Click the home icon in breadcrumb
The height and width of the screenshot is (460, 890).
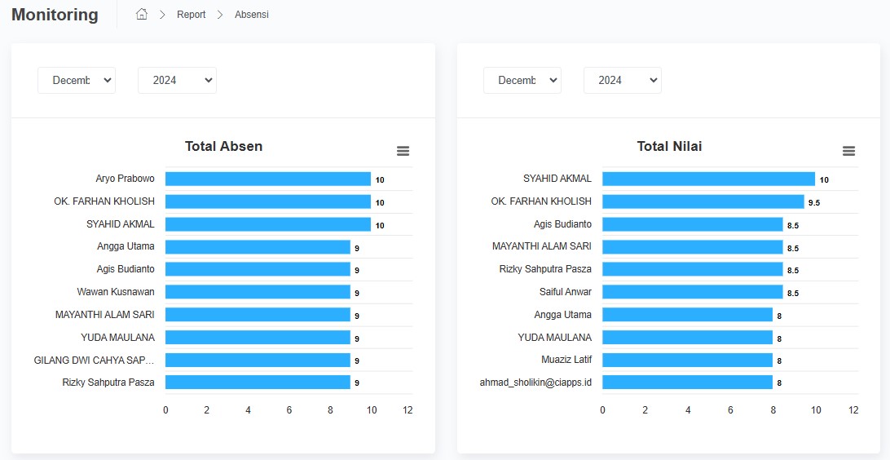142,15
